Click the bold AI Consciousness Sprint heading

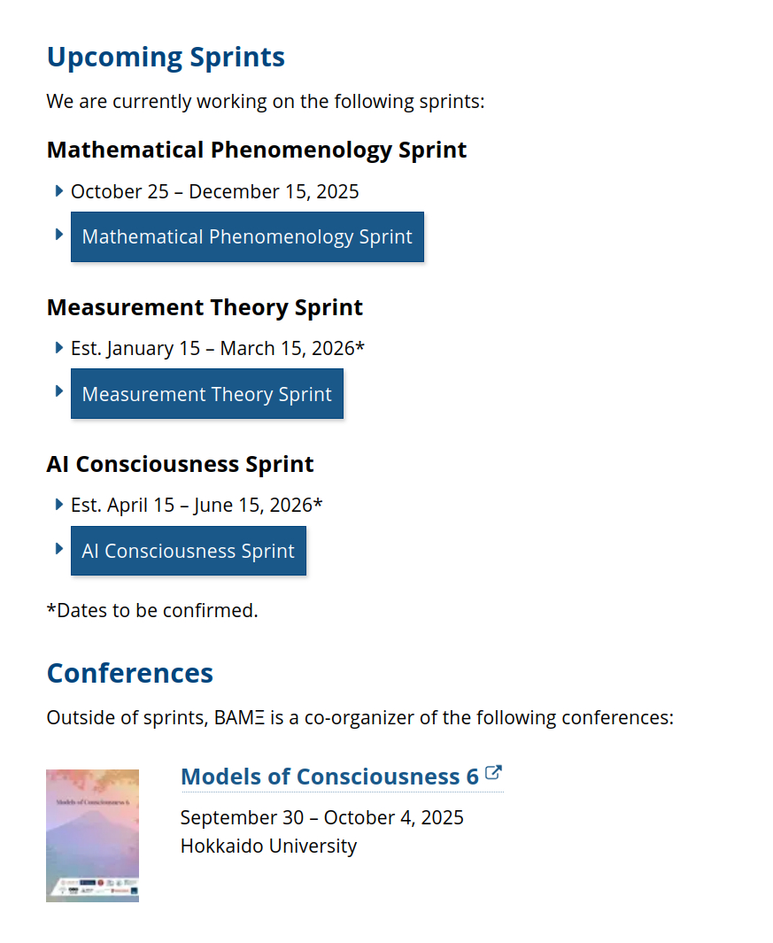[x=180, y=464]
